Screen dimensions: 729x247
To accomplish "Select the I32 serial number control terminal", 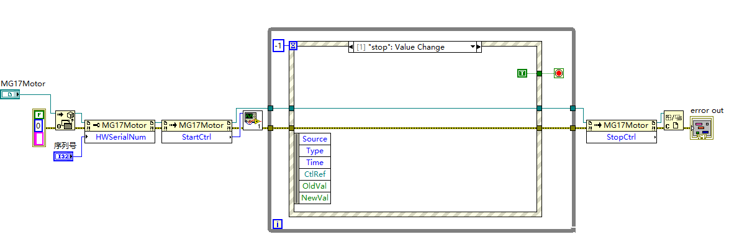I will point(63,157).
